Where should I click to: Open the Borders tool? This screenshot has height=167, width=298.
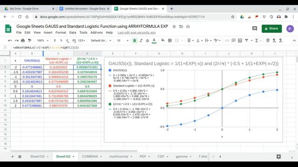click(x=170, y=40)
